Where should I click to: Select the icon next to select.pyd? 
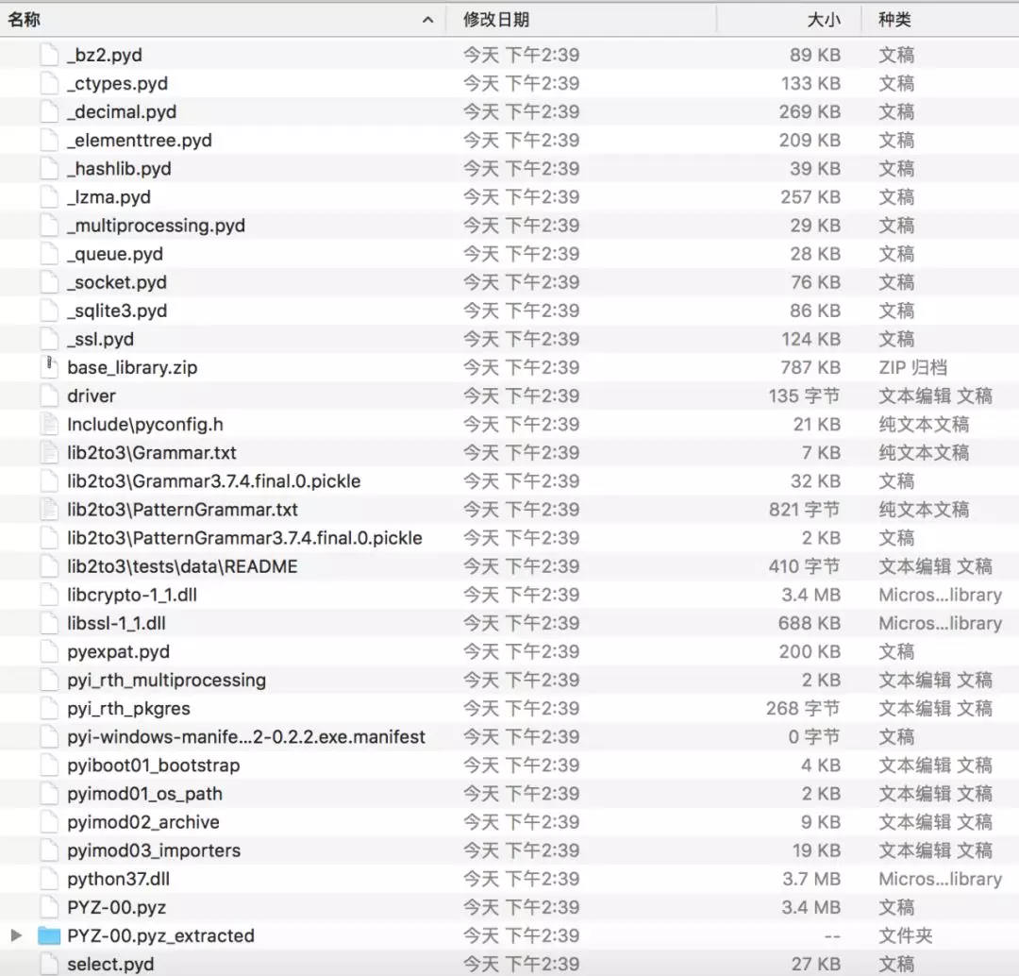47,964
